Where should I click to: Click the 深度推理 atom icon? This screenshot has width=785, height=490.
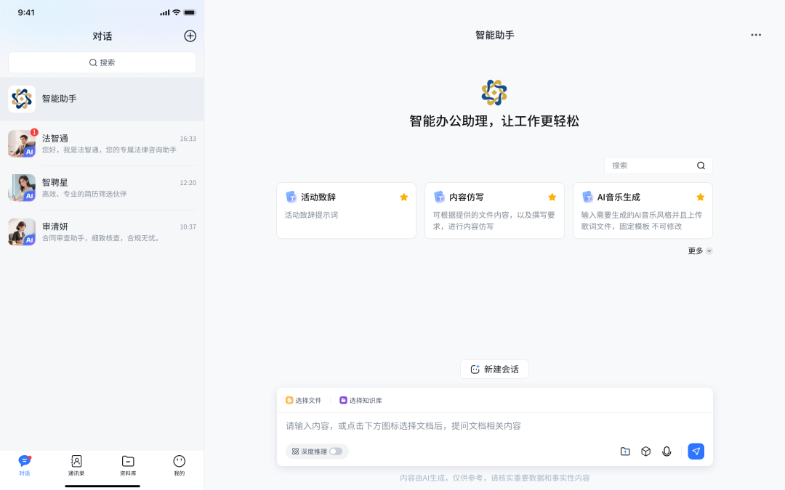295,452
